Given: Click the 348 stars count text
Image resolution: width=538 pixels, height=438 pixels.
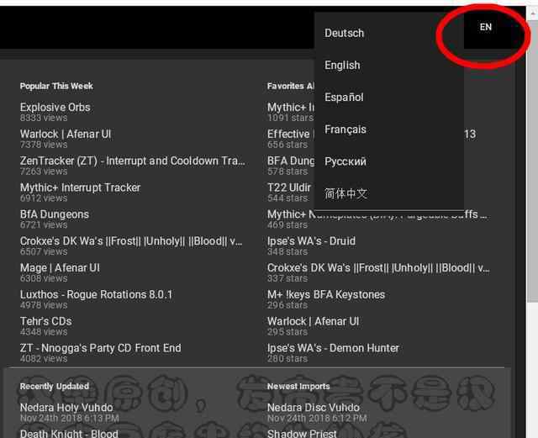Looking at the screenshot, I should [x=287, y=251].
